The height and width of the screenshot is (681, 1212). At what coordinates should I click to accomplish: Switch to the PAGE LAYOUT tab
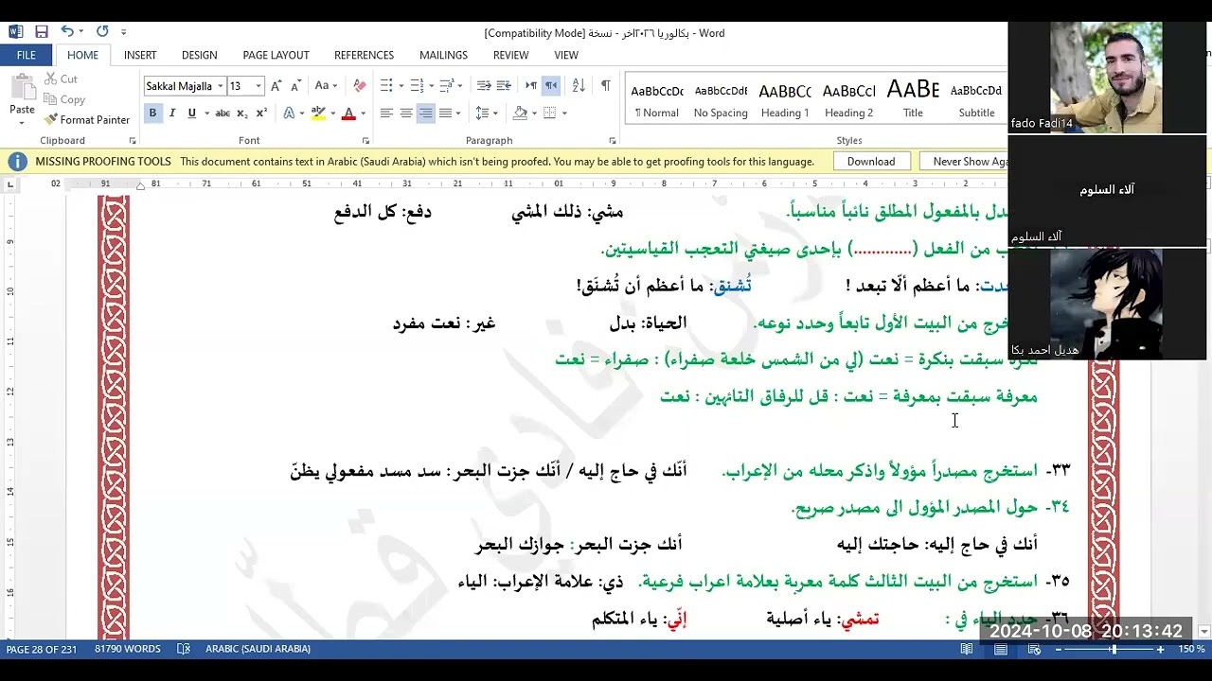(276, 55)
